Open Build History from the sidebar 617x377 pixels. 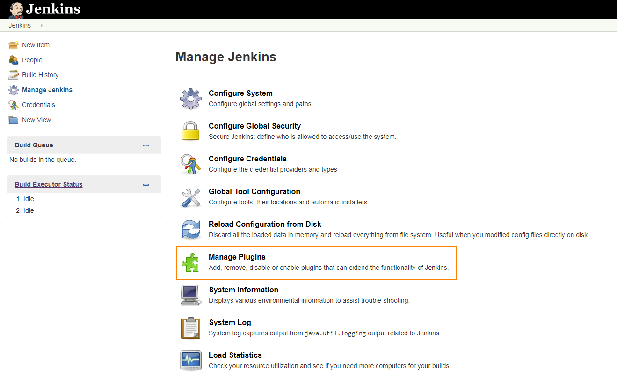[40, 75]
